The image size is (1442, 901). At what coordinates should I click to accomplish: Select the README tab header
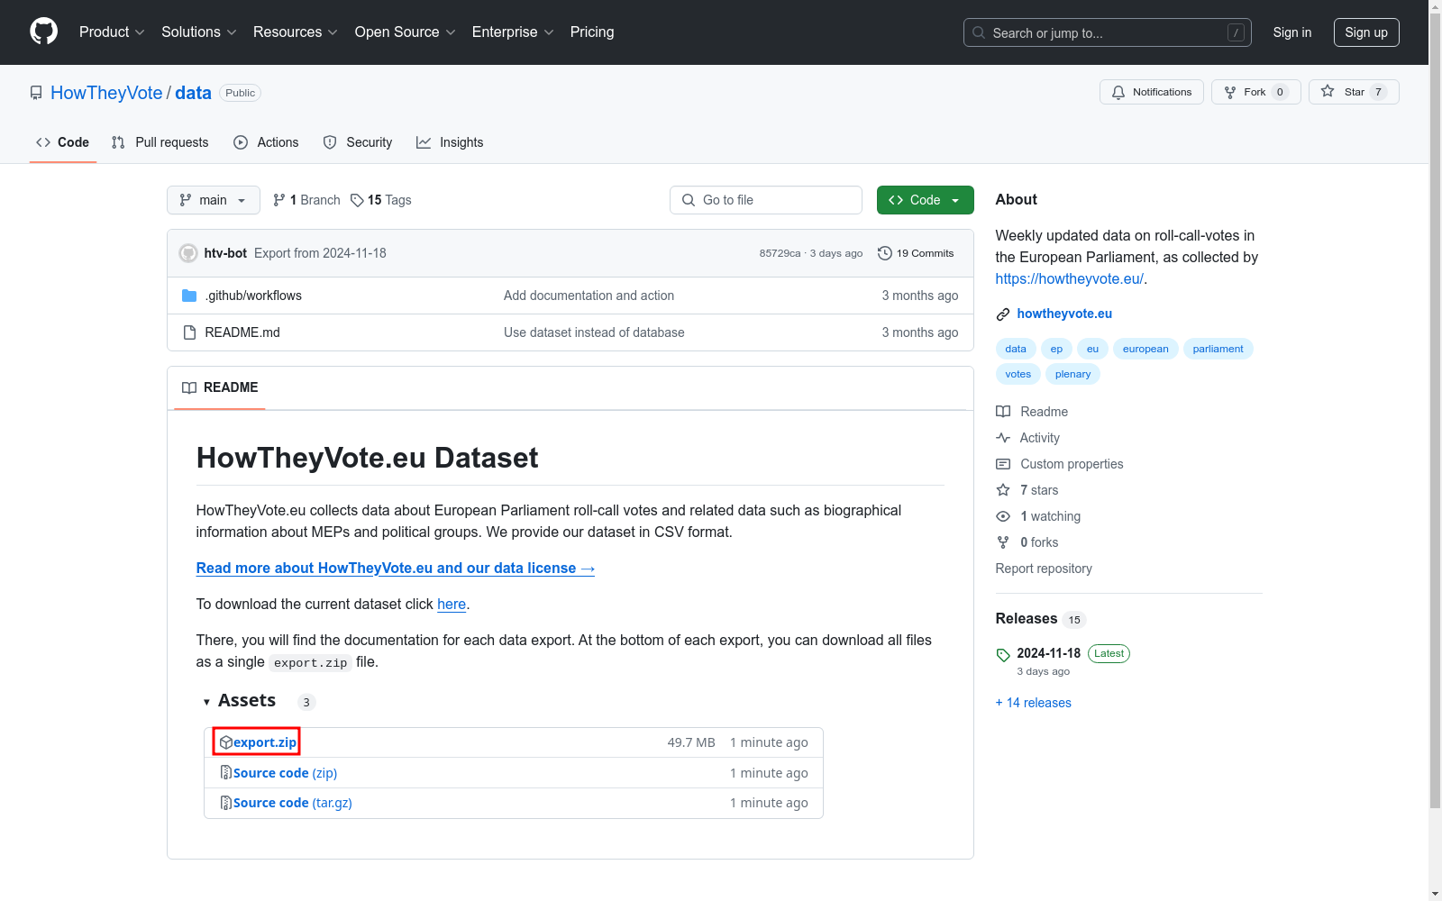click(220, 387)
